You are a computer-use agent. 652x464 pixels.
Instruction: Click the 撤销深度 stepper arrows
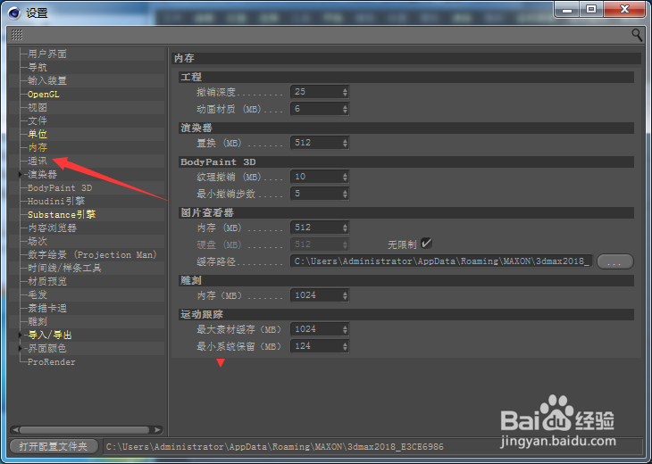coord(345,92)
